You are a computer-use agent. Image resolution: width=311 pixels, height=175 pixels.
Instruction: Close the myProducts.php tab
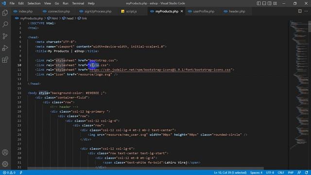[x=182, y=11]
